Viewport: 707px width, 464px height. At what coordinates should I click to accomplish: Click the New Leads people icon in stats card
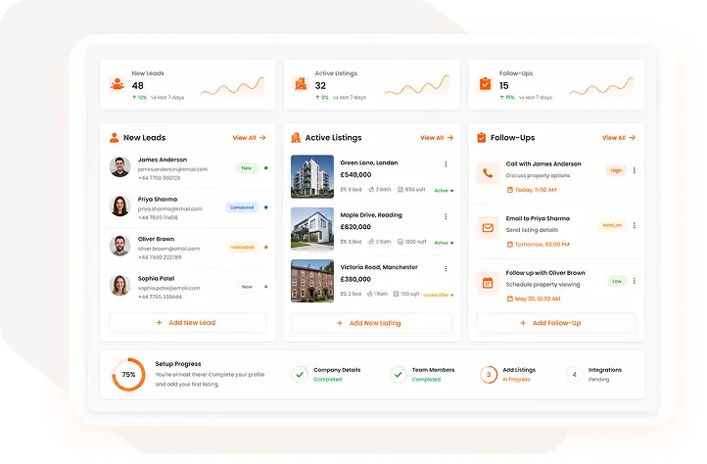(118, 84)
